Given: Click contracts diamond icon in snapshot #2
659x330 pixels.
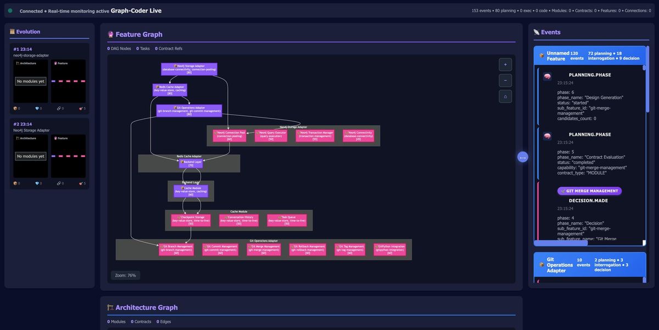Looking at the screenshot, I should [37, 183].
